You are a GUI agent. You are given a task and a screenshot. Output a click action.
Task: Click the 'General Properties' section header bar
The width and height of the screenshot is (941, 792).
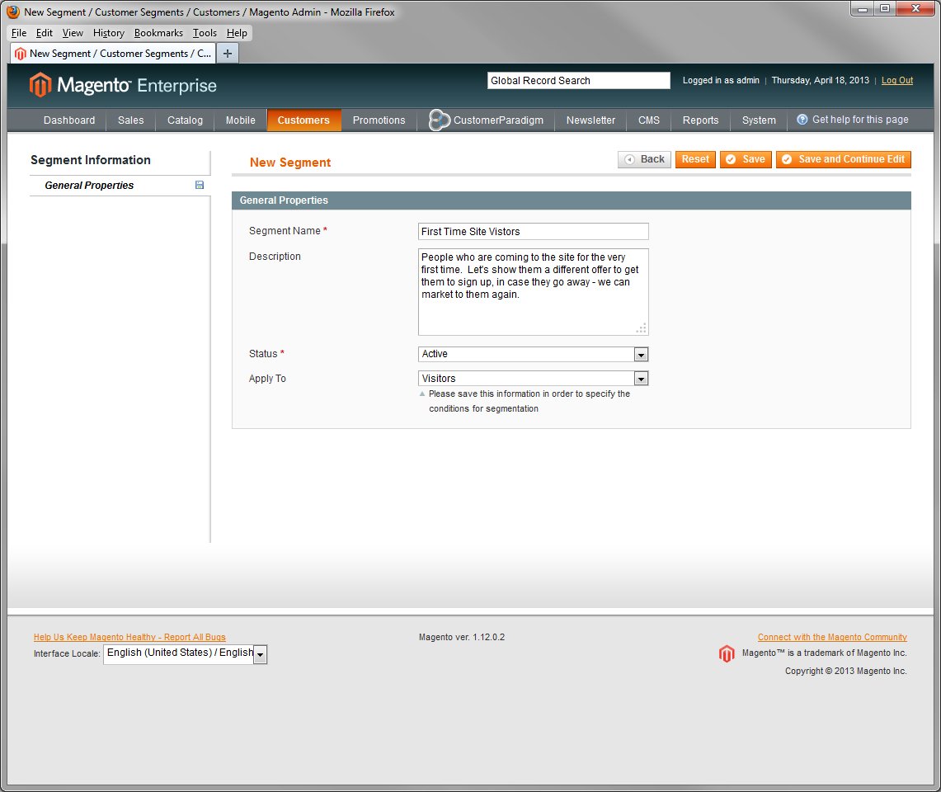[x=572, y=200]
